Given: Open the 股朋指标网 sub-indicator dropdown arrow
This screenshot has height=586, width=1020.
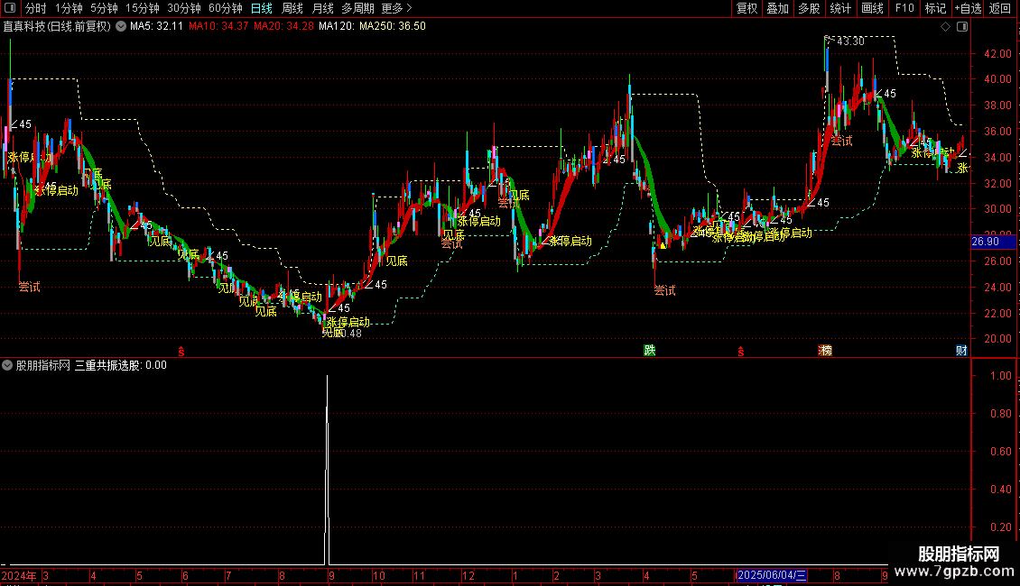Looking at the screenshot, I should click(x=7, y=365).
